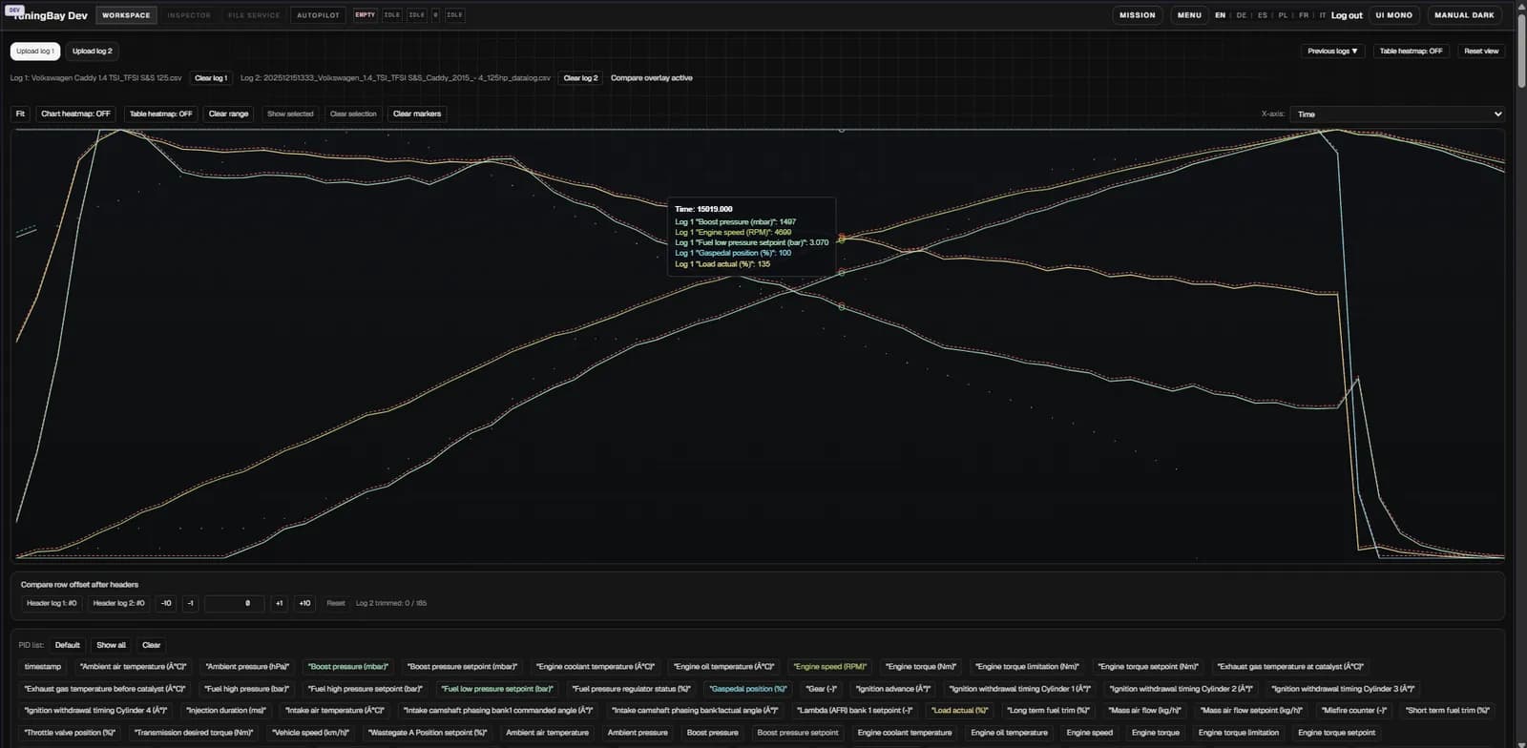The width and height of the screenshot is (1527, 748).
Task: Open the Workspace tab
Action: pyautogui.click(x=126, y=15)
